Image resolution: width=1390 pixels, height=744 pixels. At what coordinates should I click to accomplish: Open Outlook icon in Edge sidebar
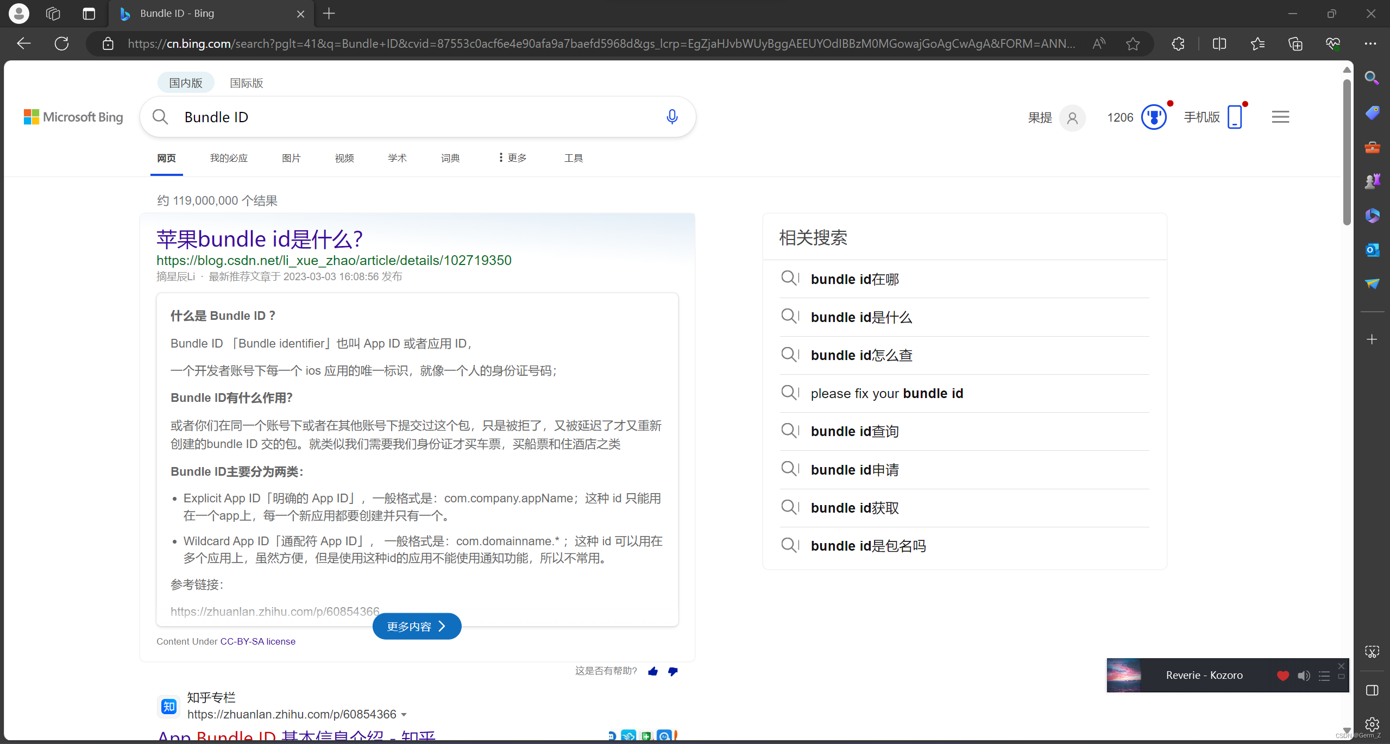pos(1372,250)
